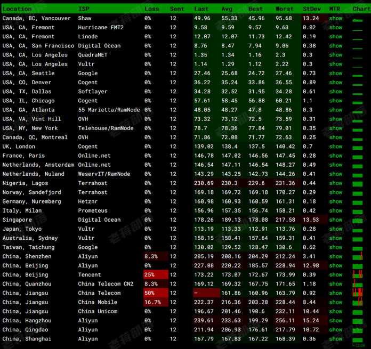Show MTR for Los Angeles Vultr row

click(x=335, y=64)
